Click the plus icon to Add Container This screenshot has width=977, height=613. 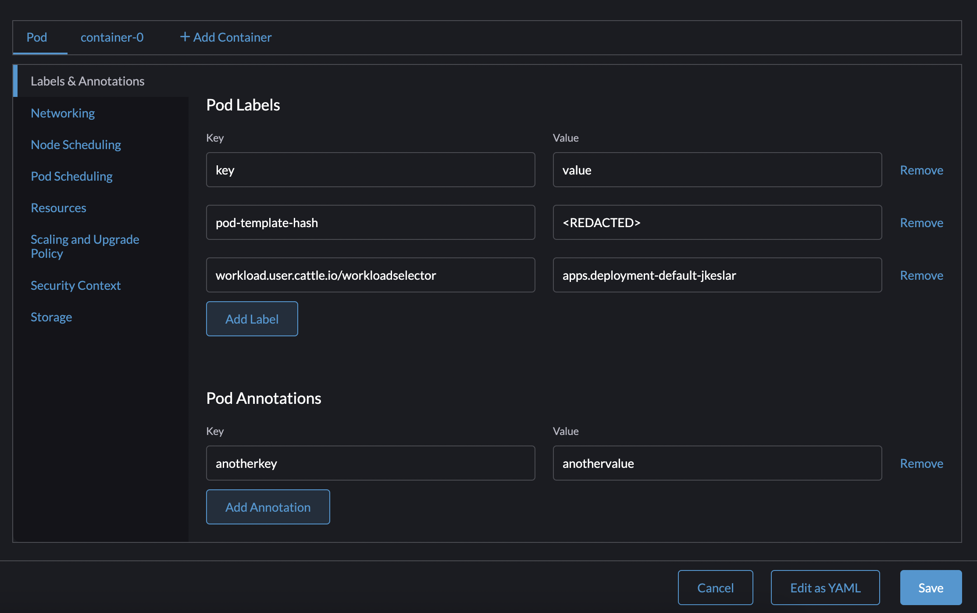point(185,37)
